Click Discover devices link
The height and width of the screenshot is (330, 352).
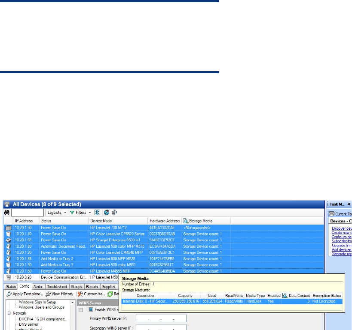342,228
